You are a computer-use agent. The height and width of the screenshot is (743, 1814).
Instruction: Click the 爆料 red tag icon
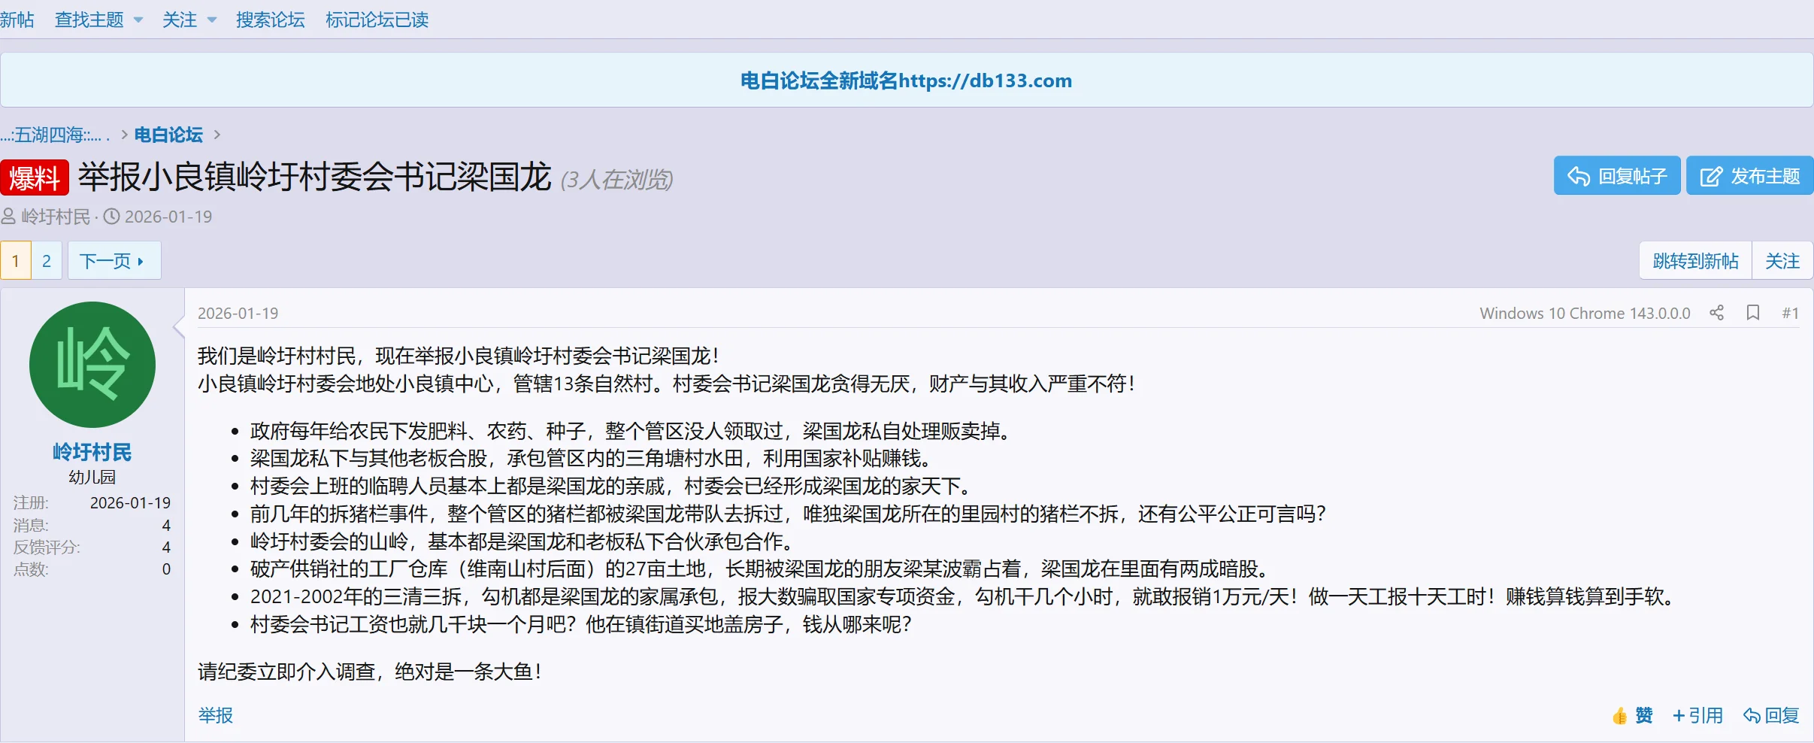tap(35, 178)
